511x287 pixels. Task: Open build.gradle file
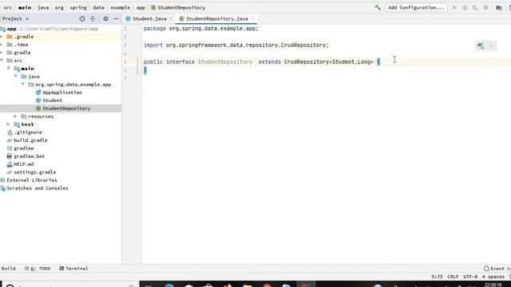[30, 140]
